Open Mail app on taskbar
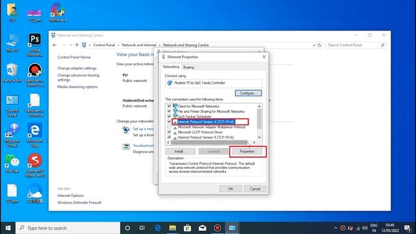This screenshot has width=416, height=234. [202, 228]
